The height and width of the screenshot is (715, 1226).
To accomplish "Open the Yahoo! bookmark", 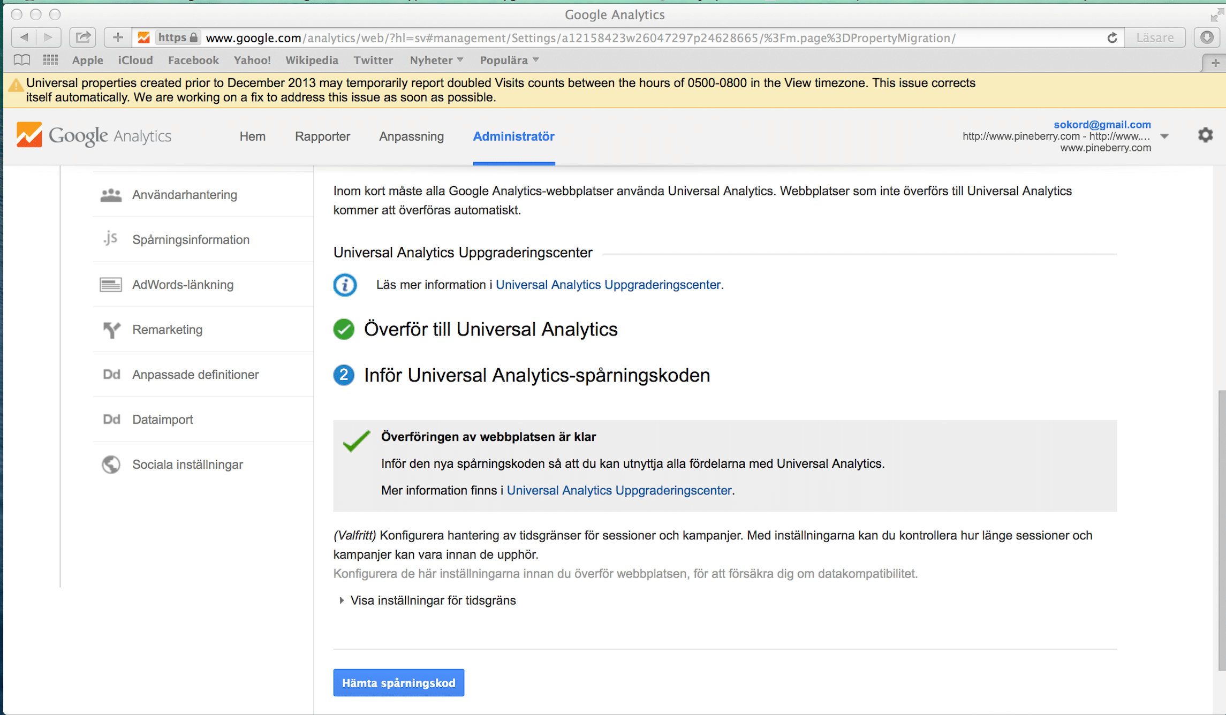I will (252, 60).
